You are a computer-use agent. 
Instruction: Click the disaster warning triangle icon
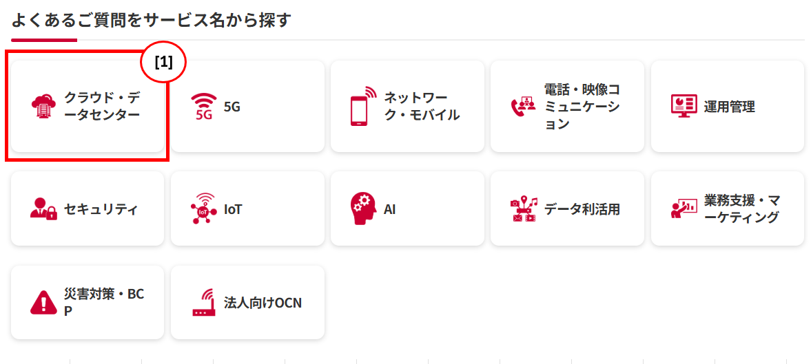click(43, 303)
